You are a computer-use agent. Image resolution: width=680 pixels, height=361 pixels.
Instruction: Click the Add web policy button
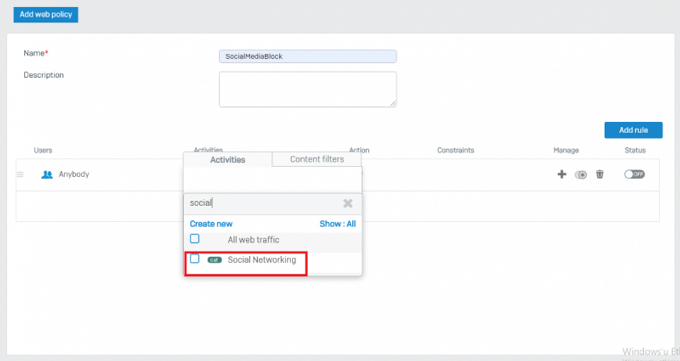pyautogui.click(x=45, y=14)
